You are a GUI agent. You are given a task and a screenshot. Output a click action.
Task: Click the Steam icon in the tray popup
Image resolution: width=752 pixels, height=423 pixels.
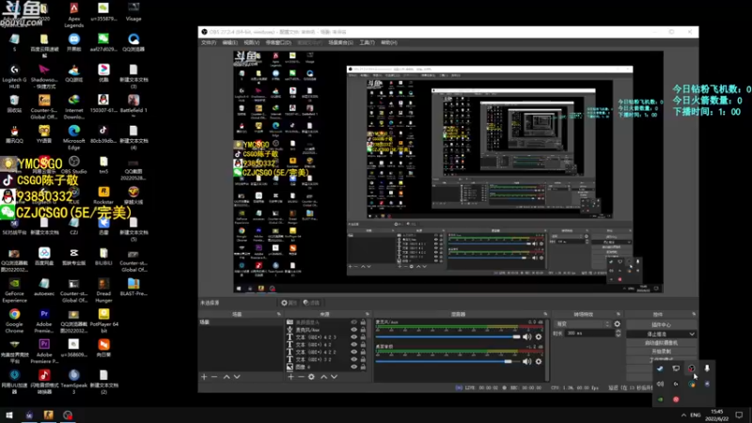[x=660, y=368]
